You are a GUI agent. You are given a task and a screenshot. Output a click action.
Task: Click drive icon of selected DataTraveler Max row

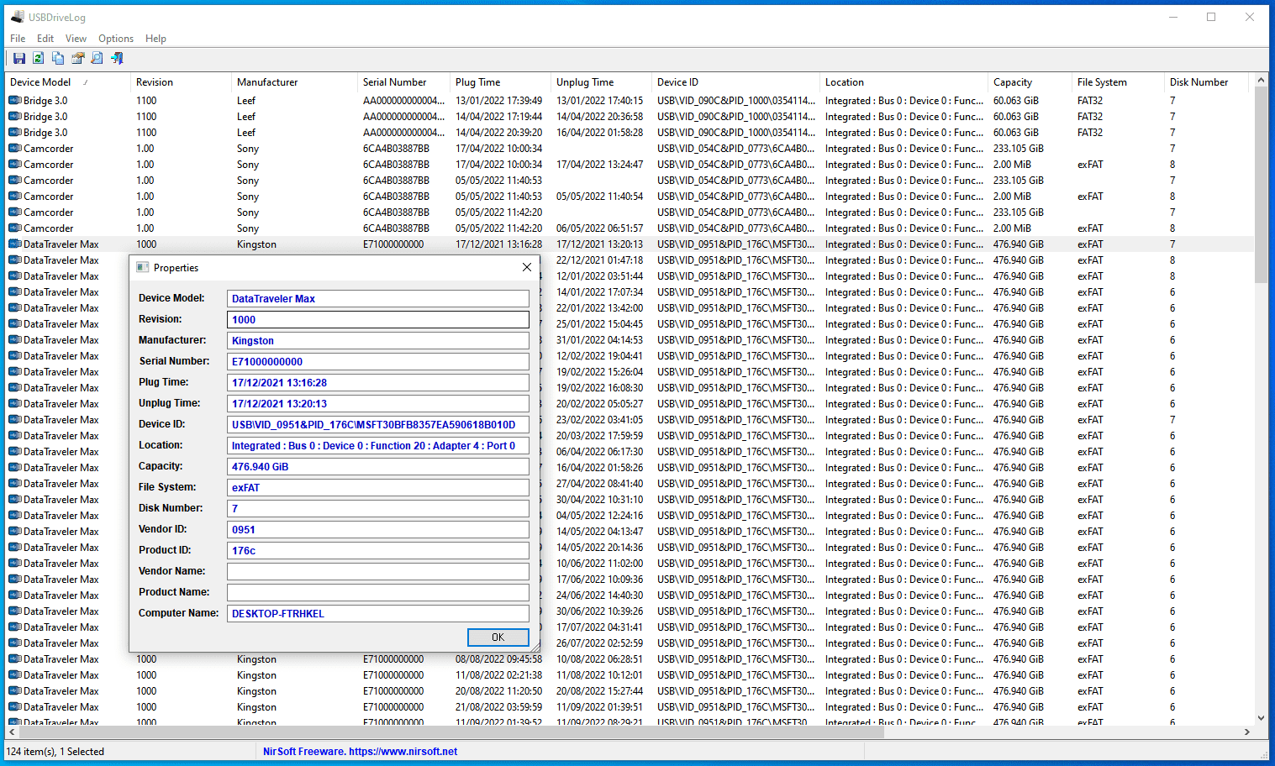pos(15,244)
